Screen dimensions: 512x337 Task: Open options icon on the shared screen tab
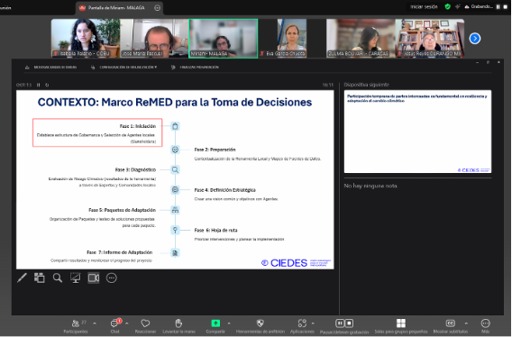[x=158, y=8]
